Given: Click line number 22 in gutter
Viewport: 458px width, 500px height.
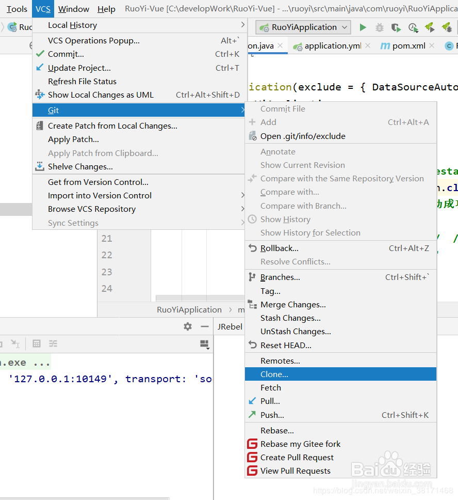Looking at the screenshot, I should (x=107, y=255).
